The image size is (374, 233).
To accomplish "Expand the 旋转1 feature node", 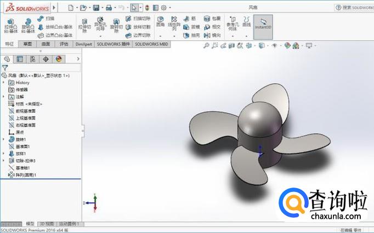I will [x=4, y=139].
